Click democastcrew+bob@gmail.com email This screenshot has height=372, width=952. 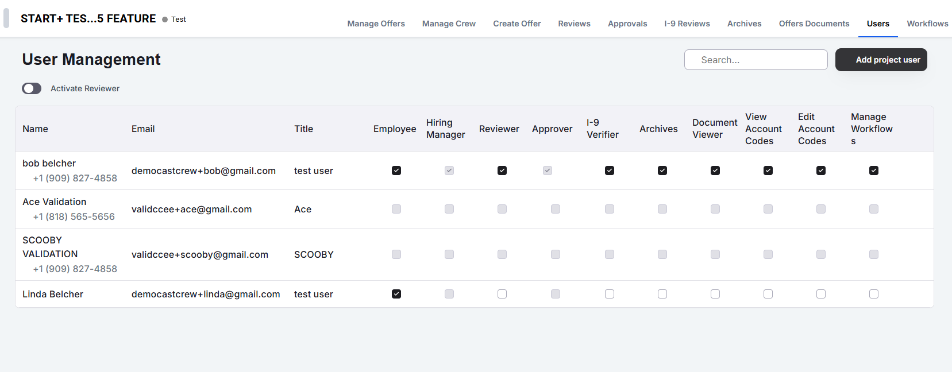point(203,170)
